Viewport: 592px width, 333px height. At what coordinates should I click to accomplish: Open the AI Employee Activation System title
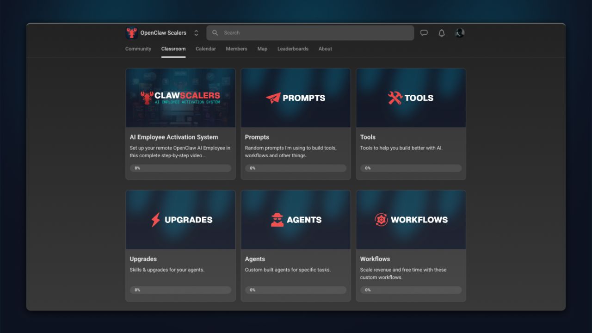pyautogui.click(x=174, y=137)
